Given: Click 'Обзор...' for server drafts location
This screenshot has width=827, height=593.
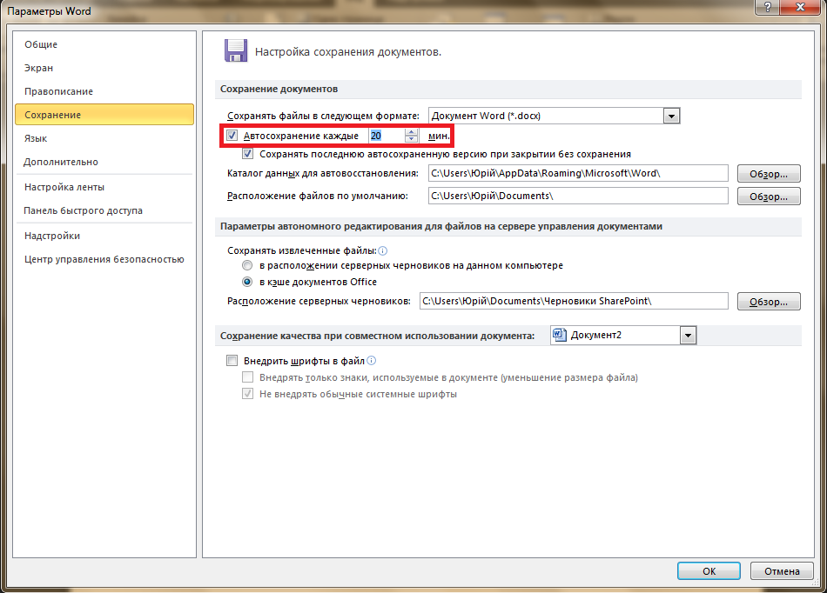Looking at the screenshot, I should tap(769, 302).
